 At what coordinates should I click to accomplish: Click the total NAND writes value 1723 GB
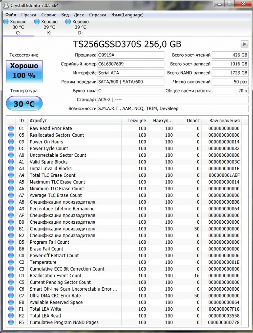[x=230, y=73]
